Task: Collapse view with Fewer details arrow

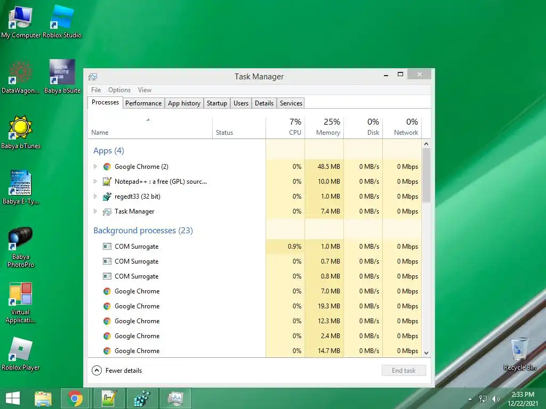Action: coord(97,371)
